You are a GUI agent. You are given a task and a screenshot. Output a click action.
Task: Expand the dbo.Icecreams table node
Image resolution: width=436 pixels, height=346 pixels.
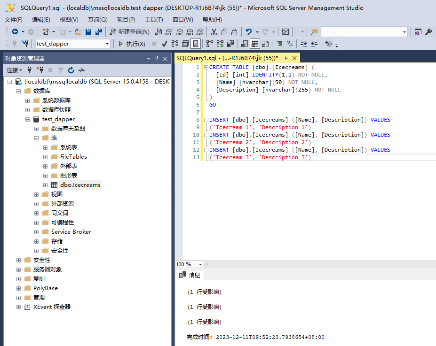pyautogui.click(x=46, y=185)
